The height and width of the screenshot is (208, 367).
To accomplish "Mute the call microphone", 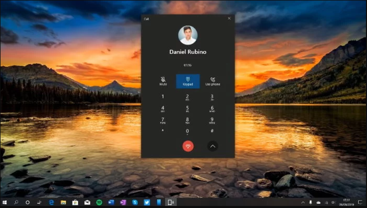I will tap(163, 81).
